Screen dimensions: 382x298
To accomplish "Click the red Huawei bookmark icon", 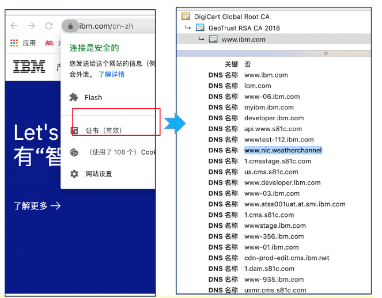I will [x=49, y=43].
